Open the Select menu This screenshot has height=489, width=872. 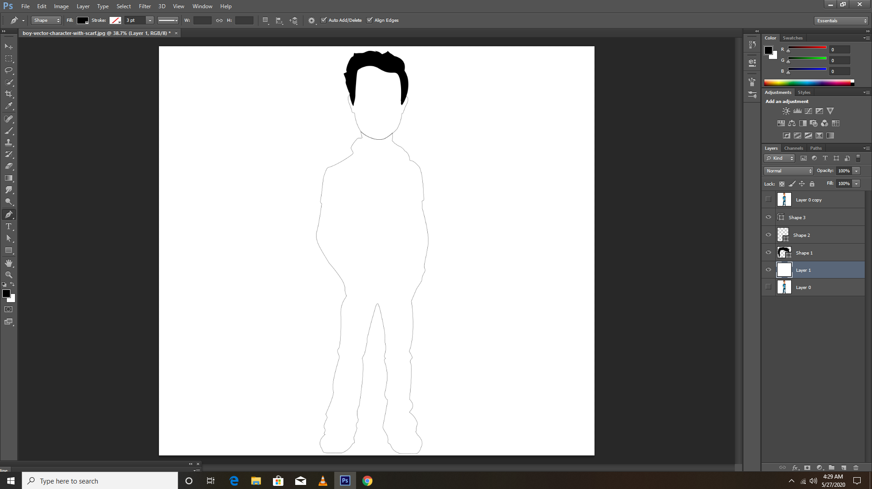pos(124,6)
